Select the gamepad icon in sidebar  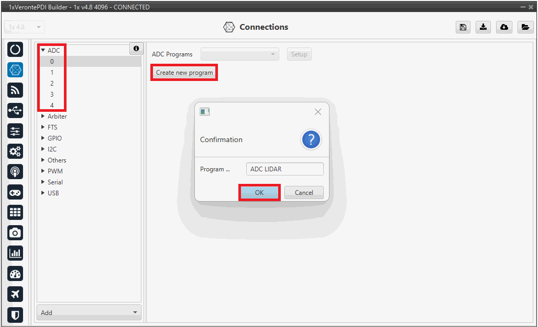click(x=15, y=192)
